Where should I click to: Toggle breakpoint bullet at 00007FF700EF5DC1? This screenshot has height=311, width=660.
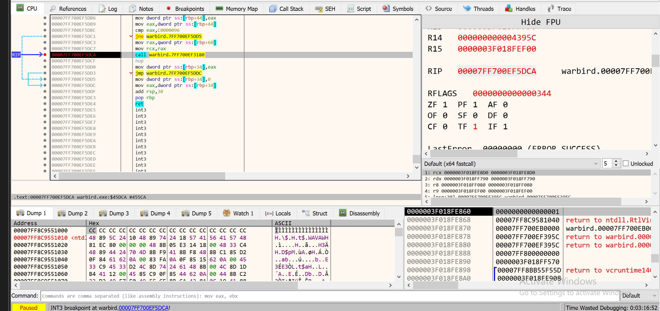point(45,36)
